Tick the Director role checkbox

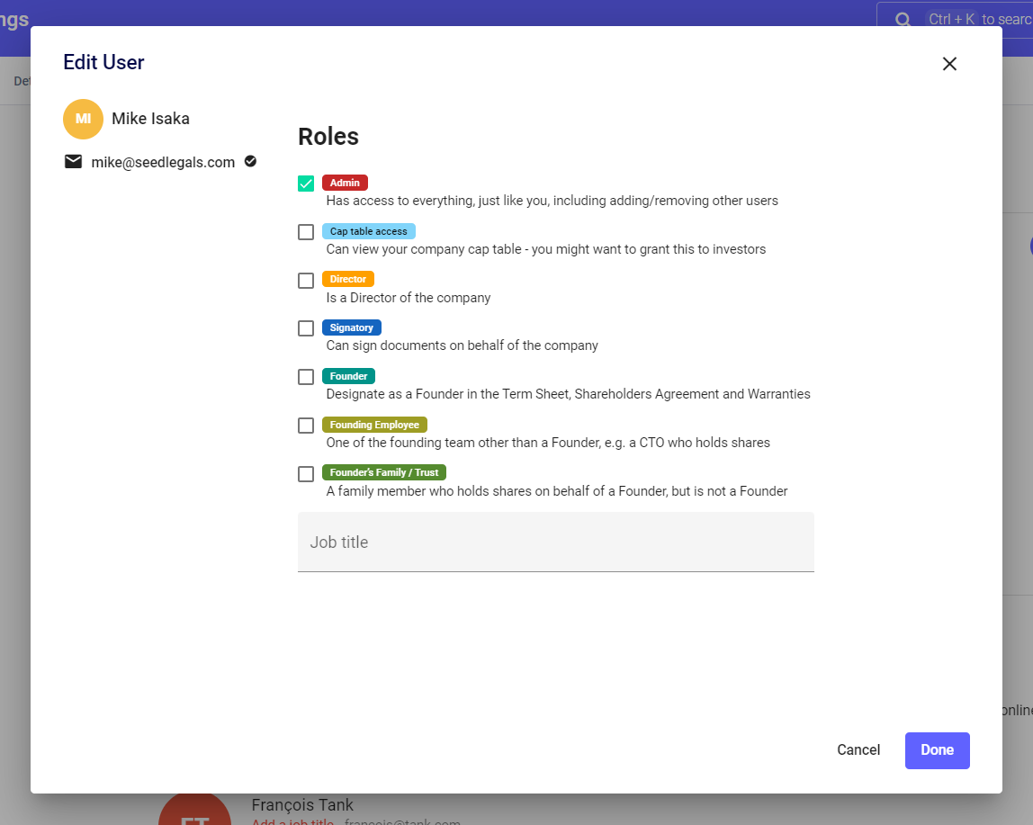coord(306,281)
